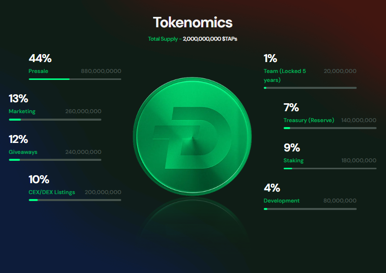The image size is (386, 273).
Task: Click the CEX/DEX Listings progress bar
Action: [75, 200]
